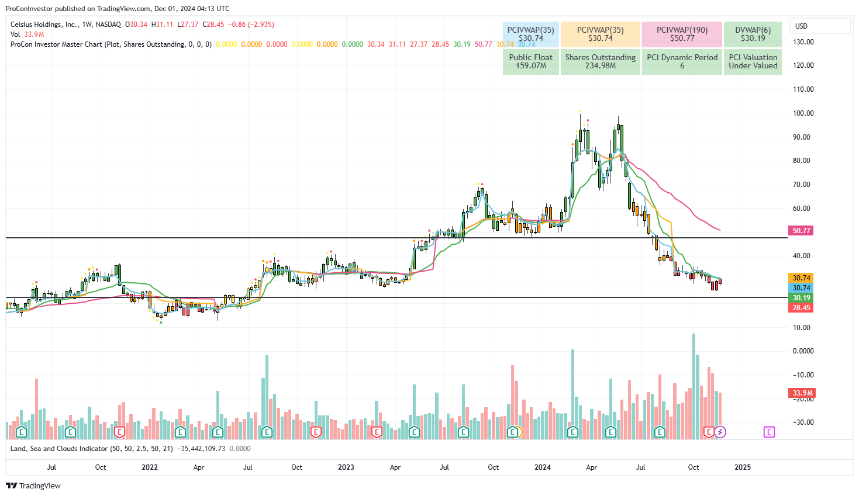This screenshot has width=859, height=496.
Task: Click the orange 30.74 price label
Action: 801,278
